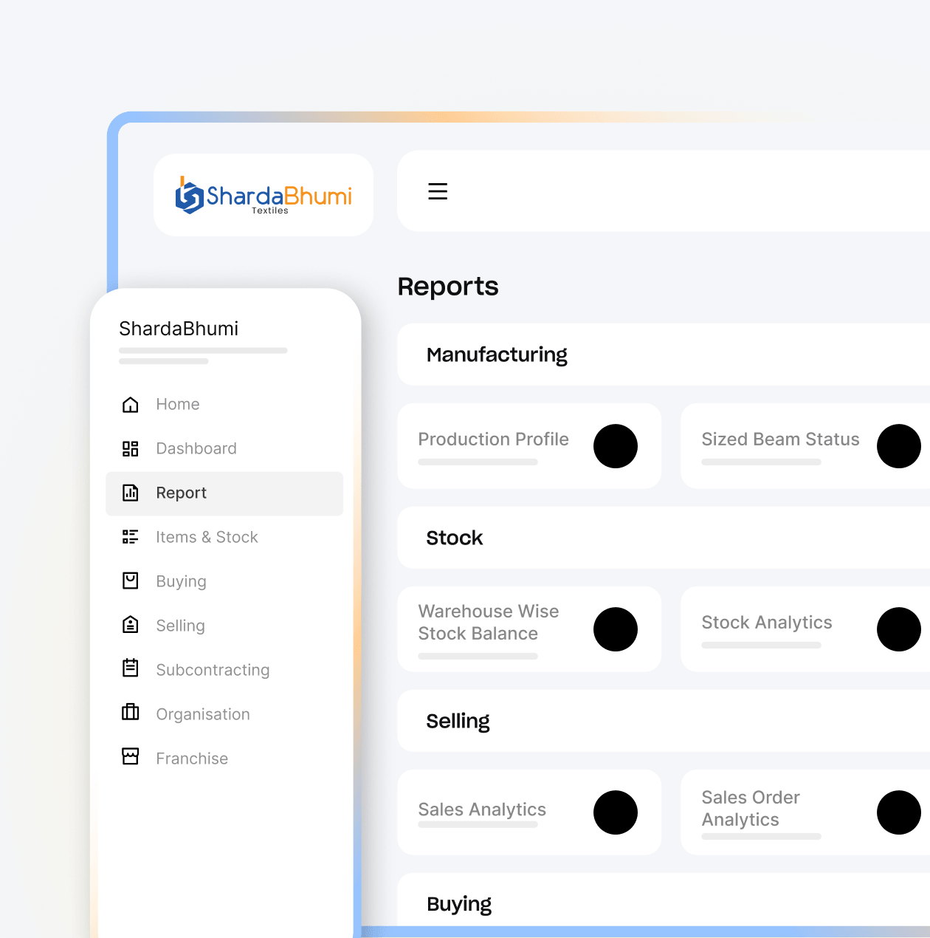930x938 pixels.
Task: Select the Subcontracting clipboard icon
Action: point(131,668)
